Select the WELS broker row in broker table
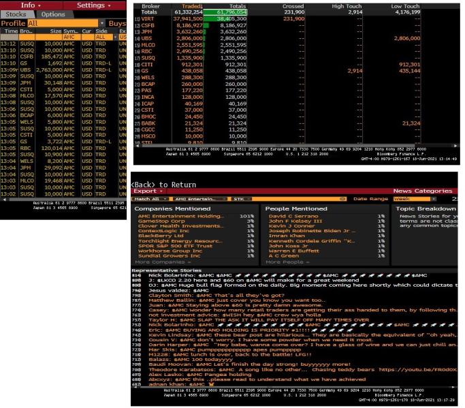This screenshot has width=465, height=408. pos(277,78)
